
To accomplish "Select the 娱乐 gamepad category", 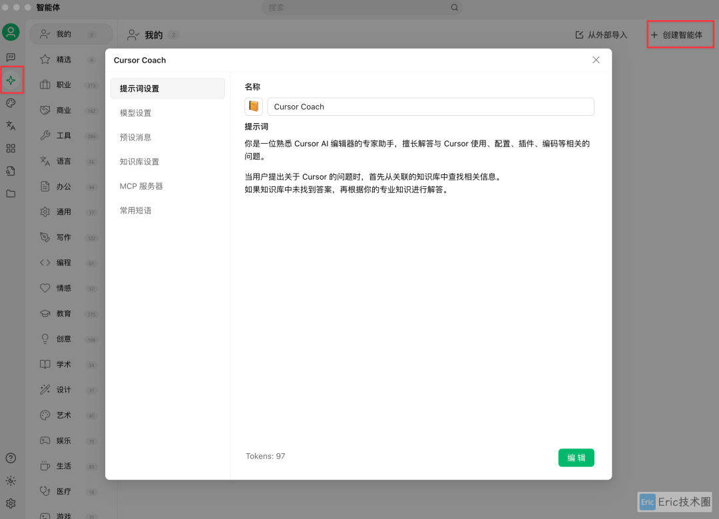I will 71,440.
